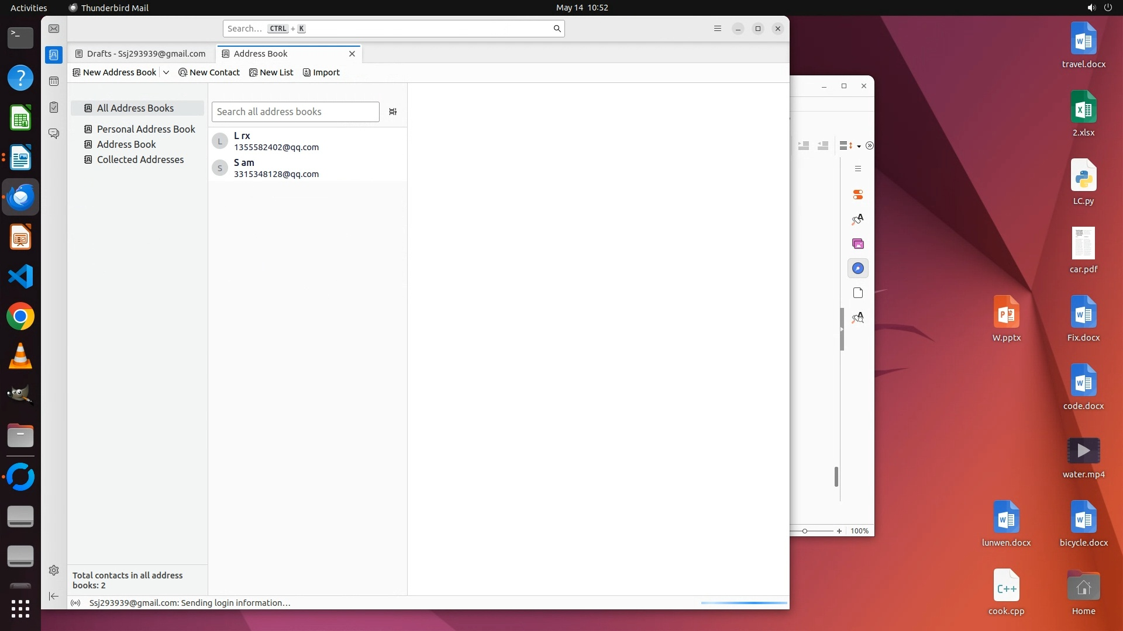Switch to the Drafts tab
The height and width of the screenshot is (631, 1123).
pyautogui.click(x=140, y=54)
